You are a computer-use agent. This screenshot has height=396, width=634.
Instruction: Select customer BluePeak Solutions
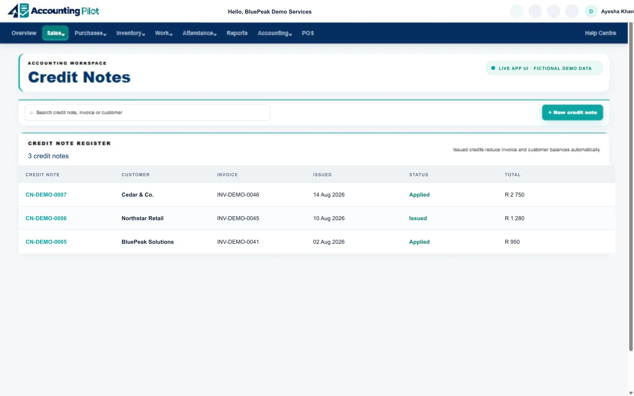coord(148,242)
